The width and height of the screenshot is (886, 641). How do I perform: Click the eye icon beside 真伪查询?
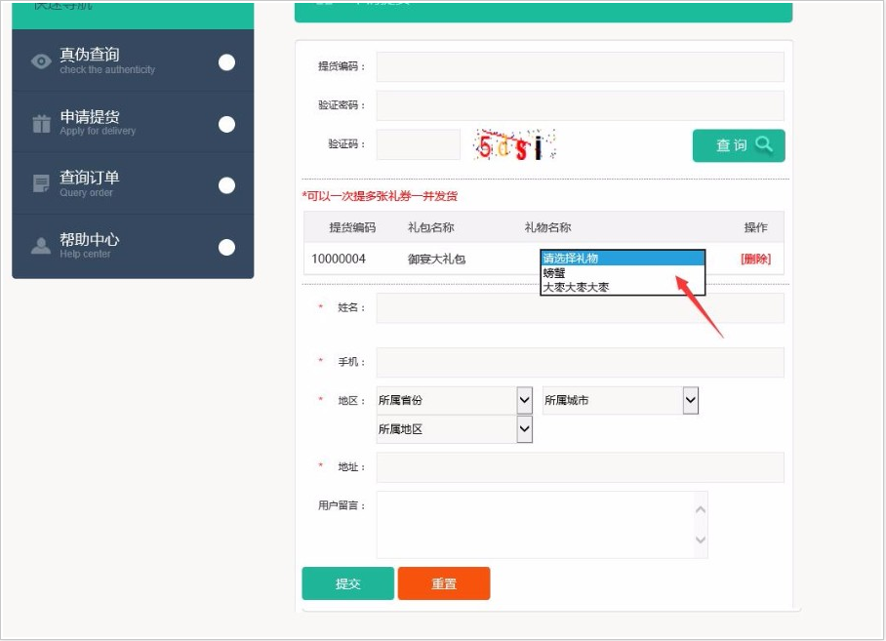click(x=41, y=61)
